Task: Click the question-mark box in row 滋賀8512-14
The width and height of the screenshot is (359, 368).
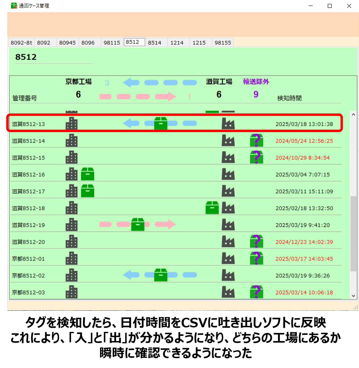Action: [256, 140]
